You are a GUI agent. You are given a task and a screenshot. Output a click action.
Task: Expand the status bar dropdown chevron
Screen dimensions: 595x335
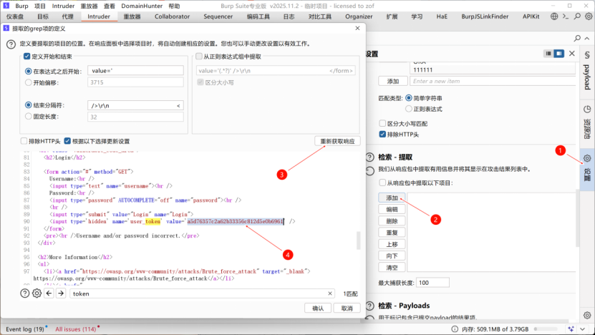click(x=583, y=329)
